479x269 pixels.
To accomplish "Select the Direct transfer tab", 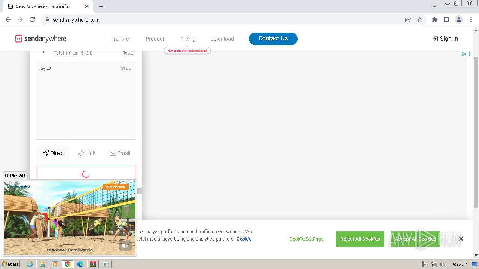I will click(53, 153).
